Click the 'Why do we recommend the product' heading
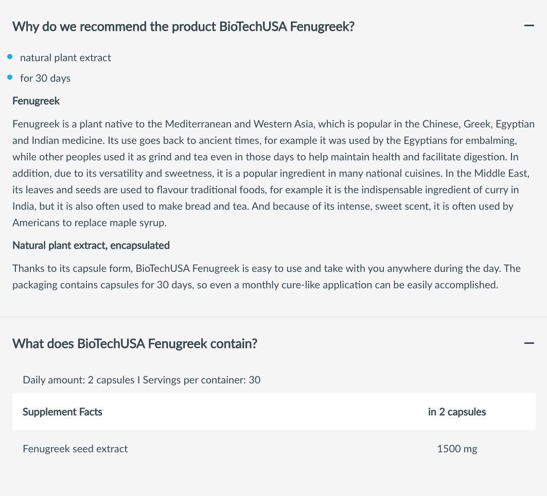 pyautogui.click(x=184, y=27)
